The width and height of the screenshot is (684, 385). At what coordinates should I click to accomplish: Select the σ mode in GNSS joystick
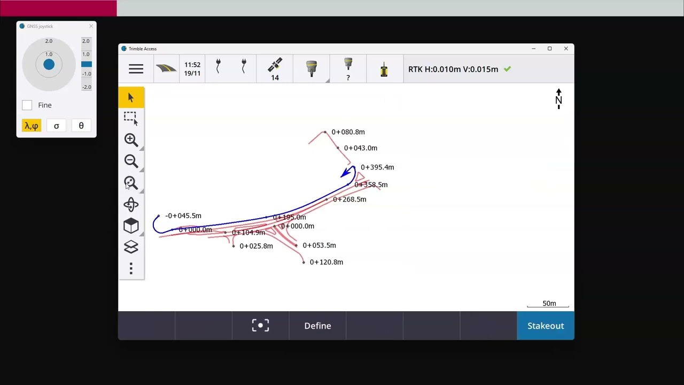pos(56,126)
